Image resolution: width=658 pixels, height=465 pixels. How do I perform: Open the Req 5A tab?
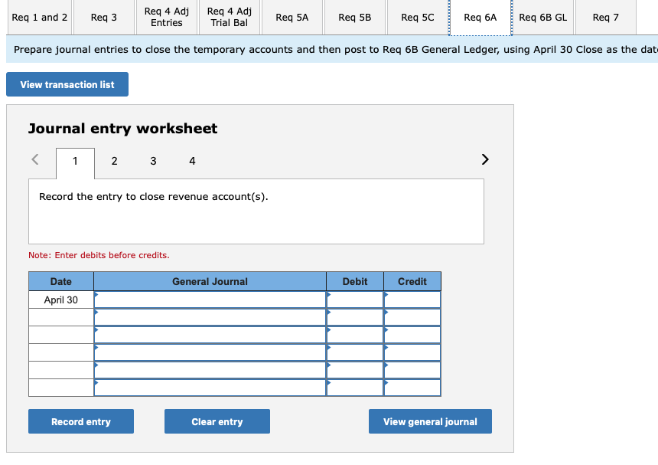pos(292,18)
